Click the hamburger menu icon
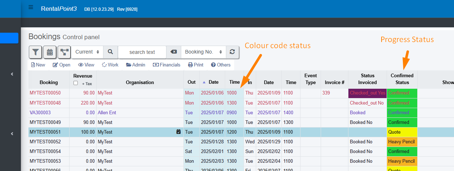The image size is (454, 171). tap(31, 8)
